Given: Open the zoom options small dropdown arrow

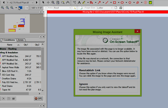Looking at the screenshot, I should [x=16, y=8].
